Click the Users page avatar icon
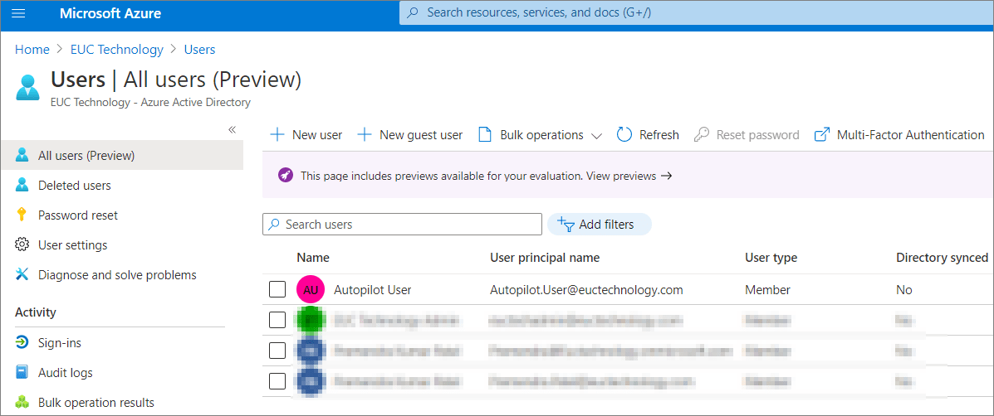 28,88
